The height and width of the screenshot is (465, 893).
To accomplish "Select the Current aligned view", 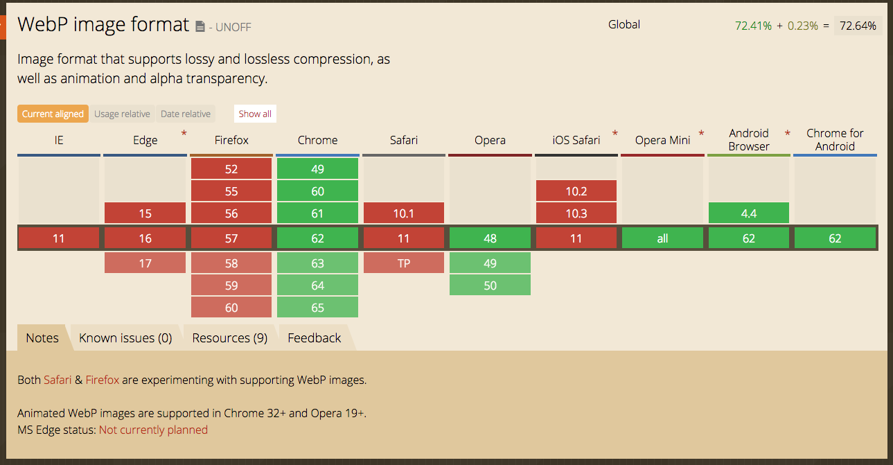I will point(53,114).
